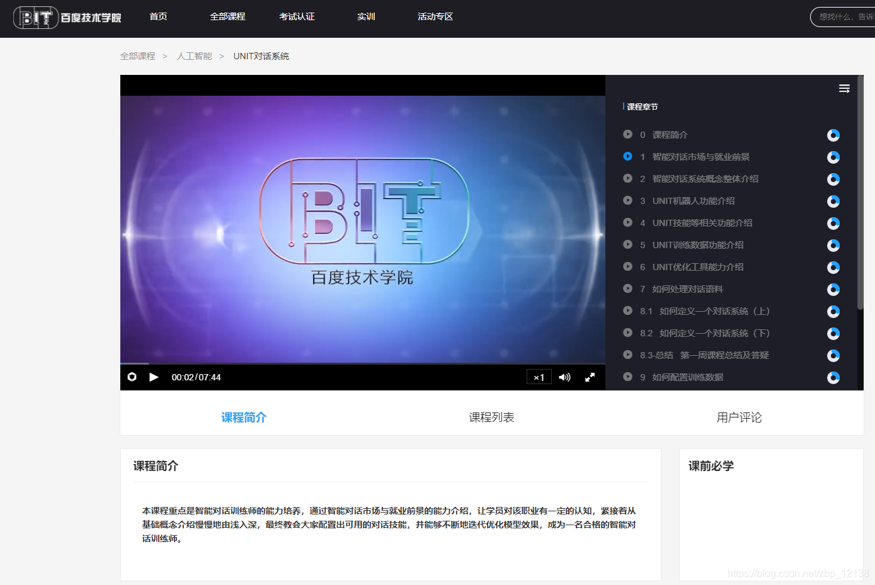This screenshot has width=875, height=585.
Task: Click the BIT 百度技术学院 logo
Action: [x=67, y=18]
